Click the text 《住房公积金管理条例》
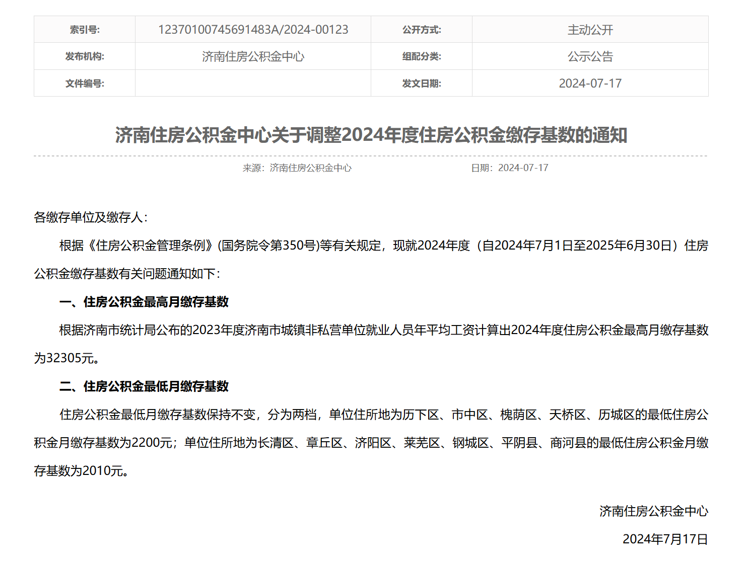The height and width of the screenshot is (568, 746). [151, 246]
